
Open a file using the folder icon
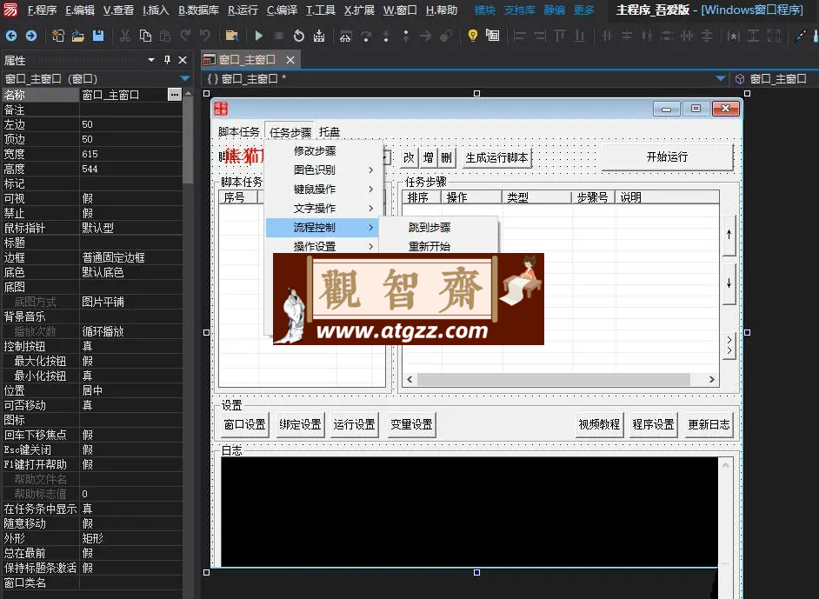pos(78,36)
